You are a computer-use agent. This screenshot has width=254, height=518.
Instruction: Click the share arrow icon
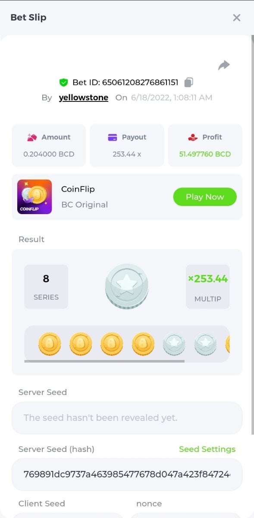click(x=224, y=65)
